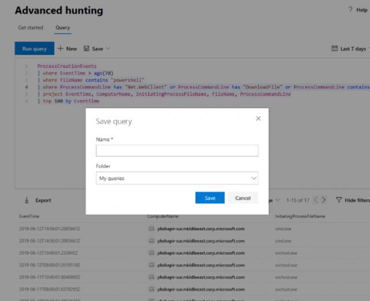
Task: Go to previous results page arrow
Action: [315, 200]
